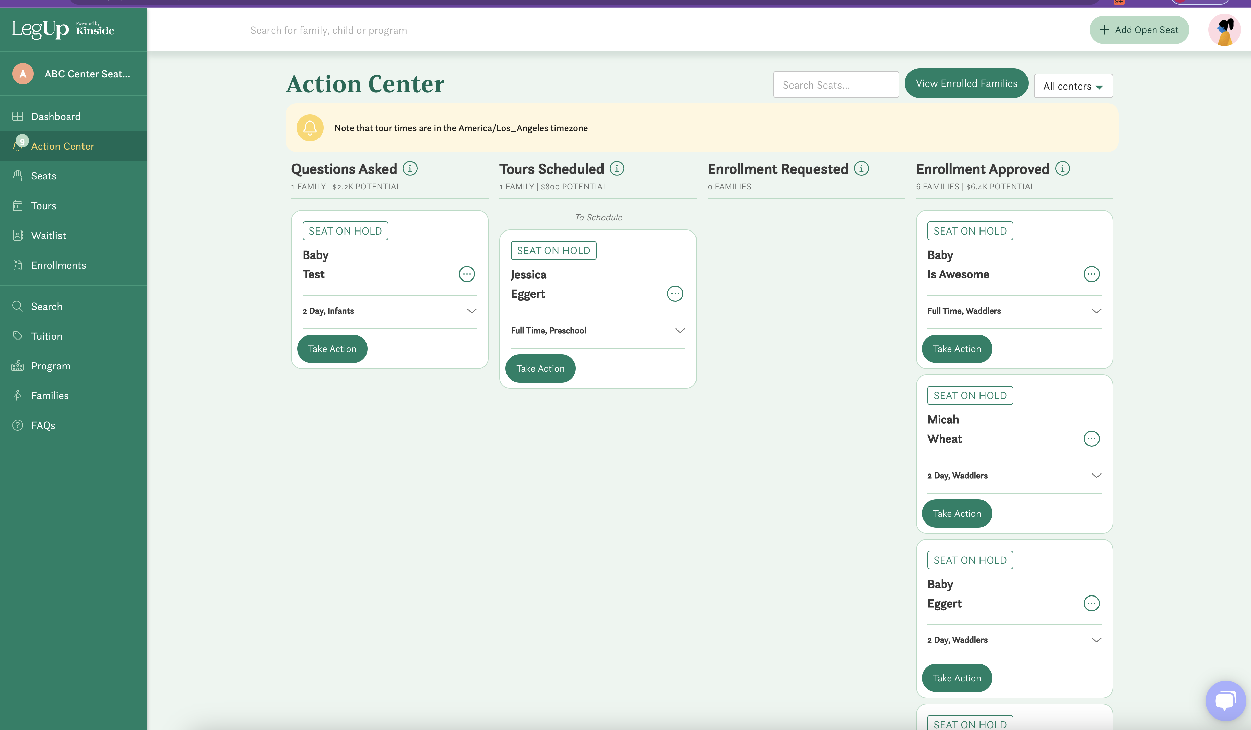
Task: Go to Dashboard in sidebar
Action: click(73, 116)
